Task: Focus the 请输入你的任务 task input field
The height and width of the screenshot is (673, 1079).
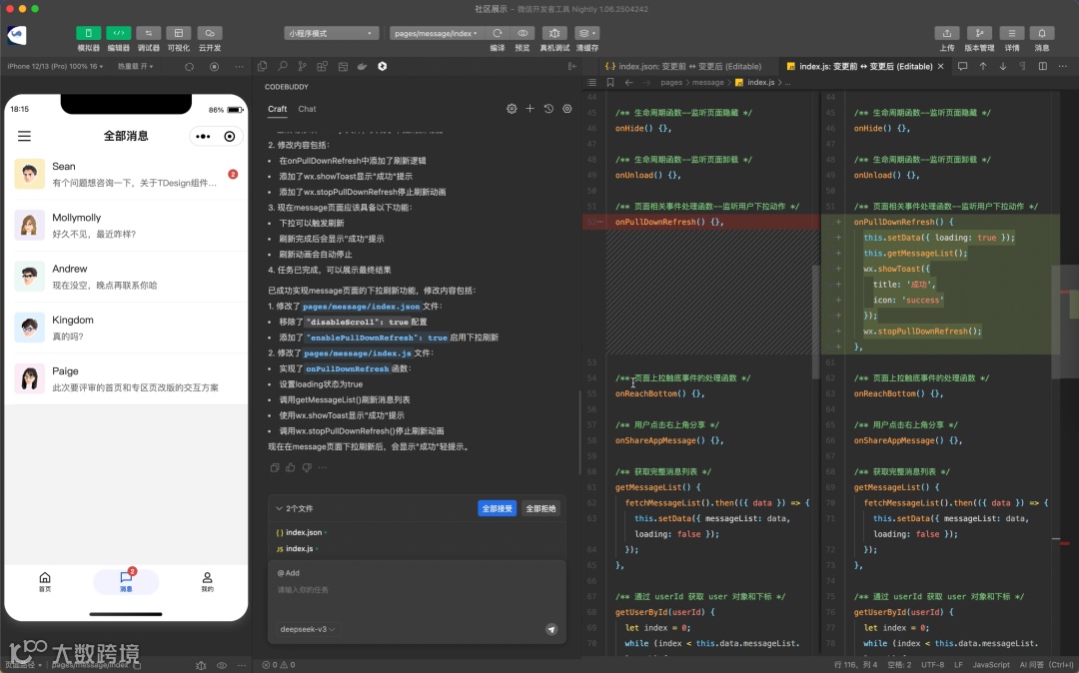Action: [x=417, y=590]
